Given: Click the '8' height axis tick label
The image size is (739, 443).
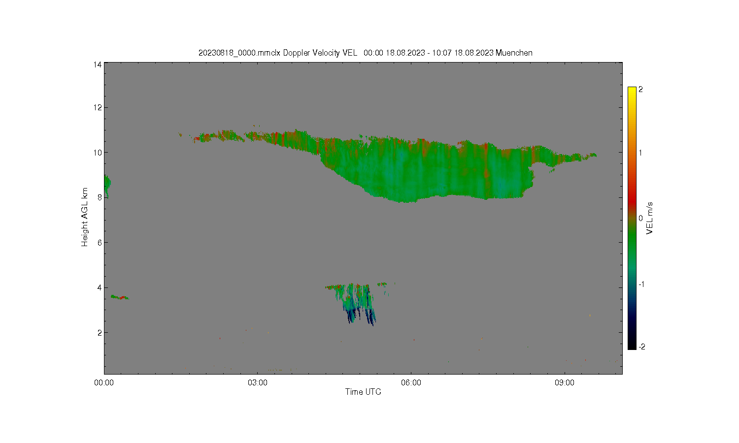Looking at the screenshot, I should click(x=100, y=197).
